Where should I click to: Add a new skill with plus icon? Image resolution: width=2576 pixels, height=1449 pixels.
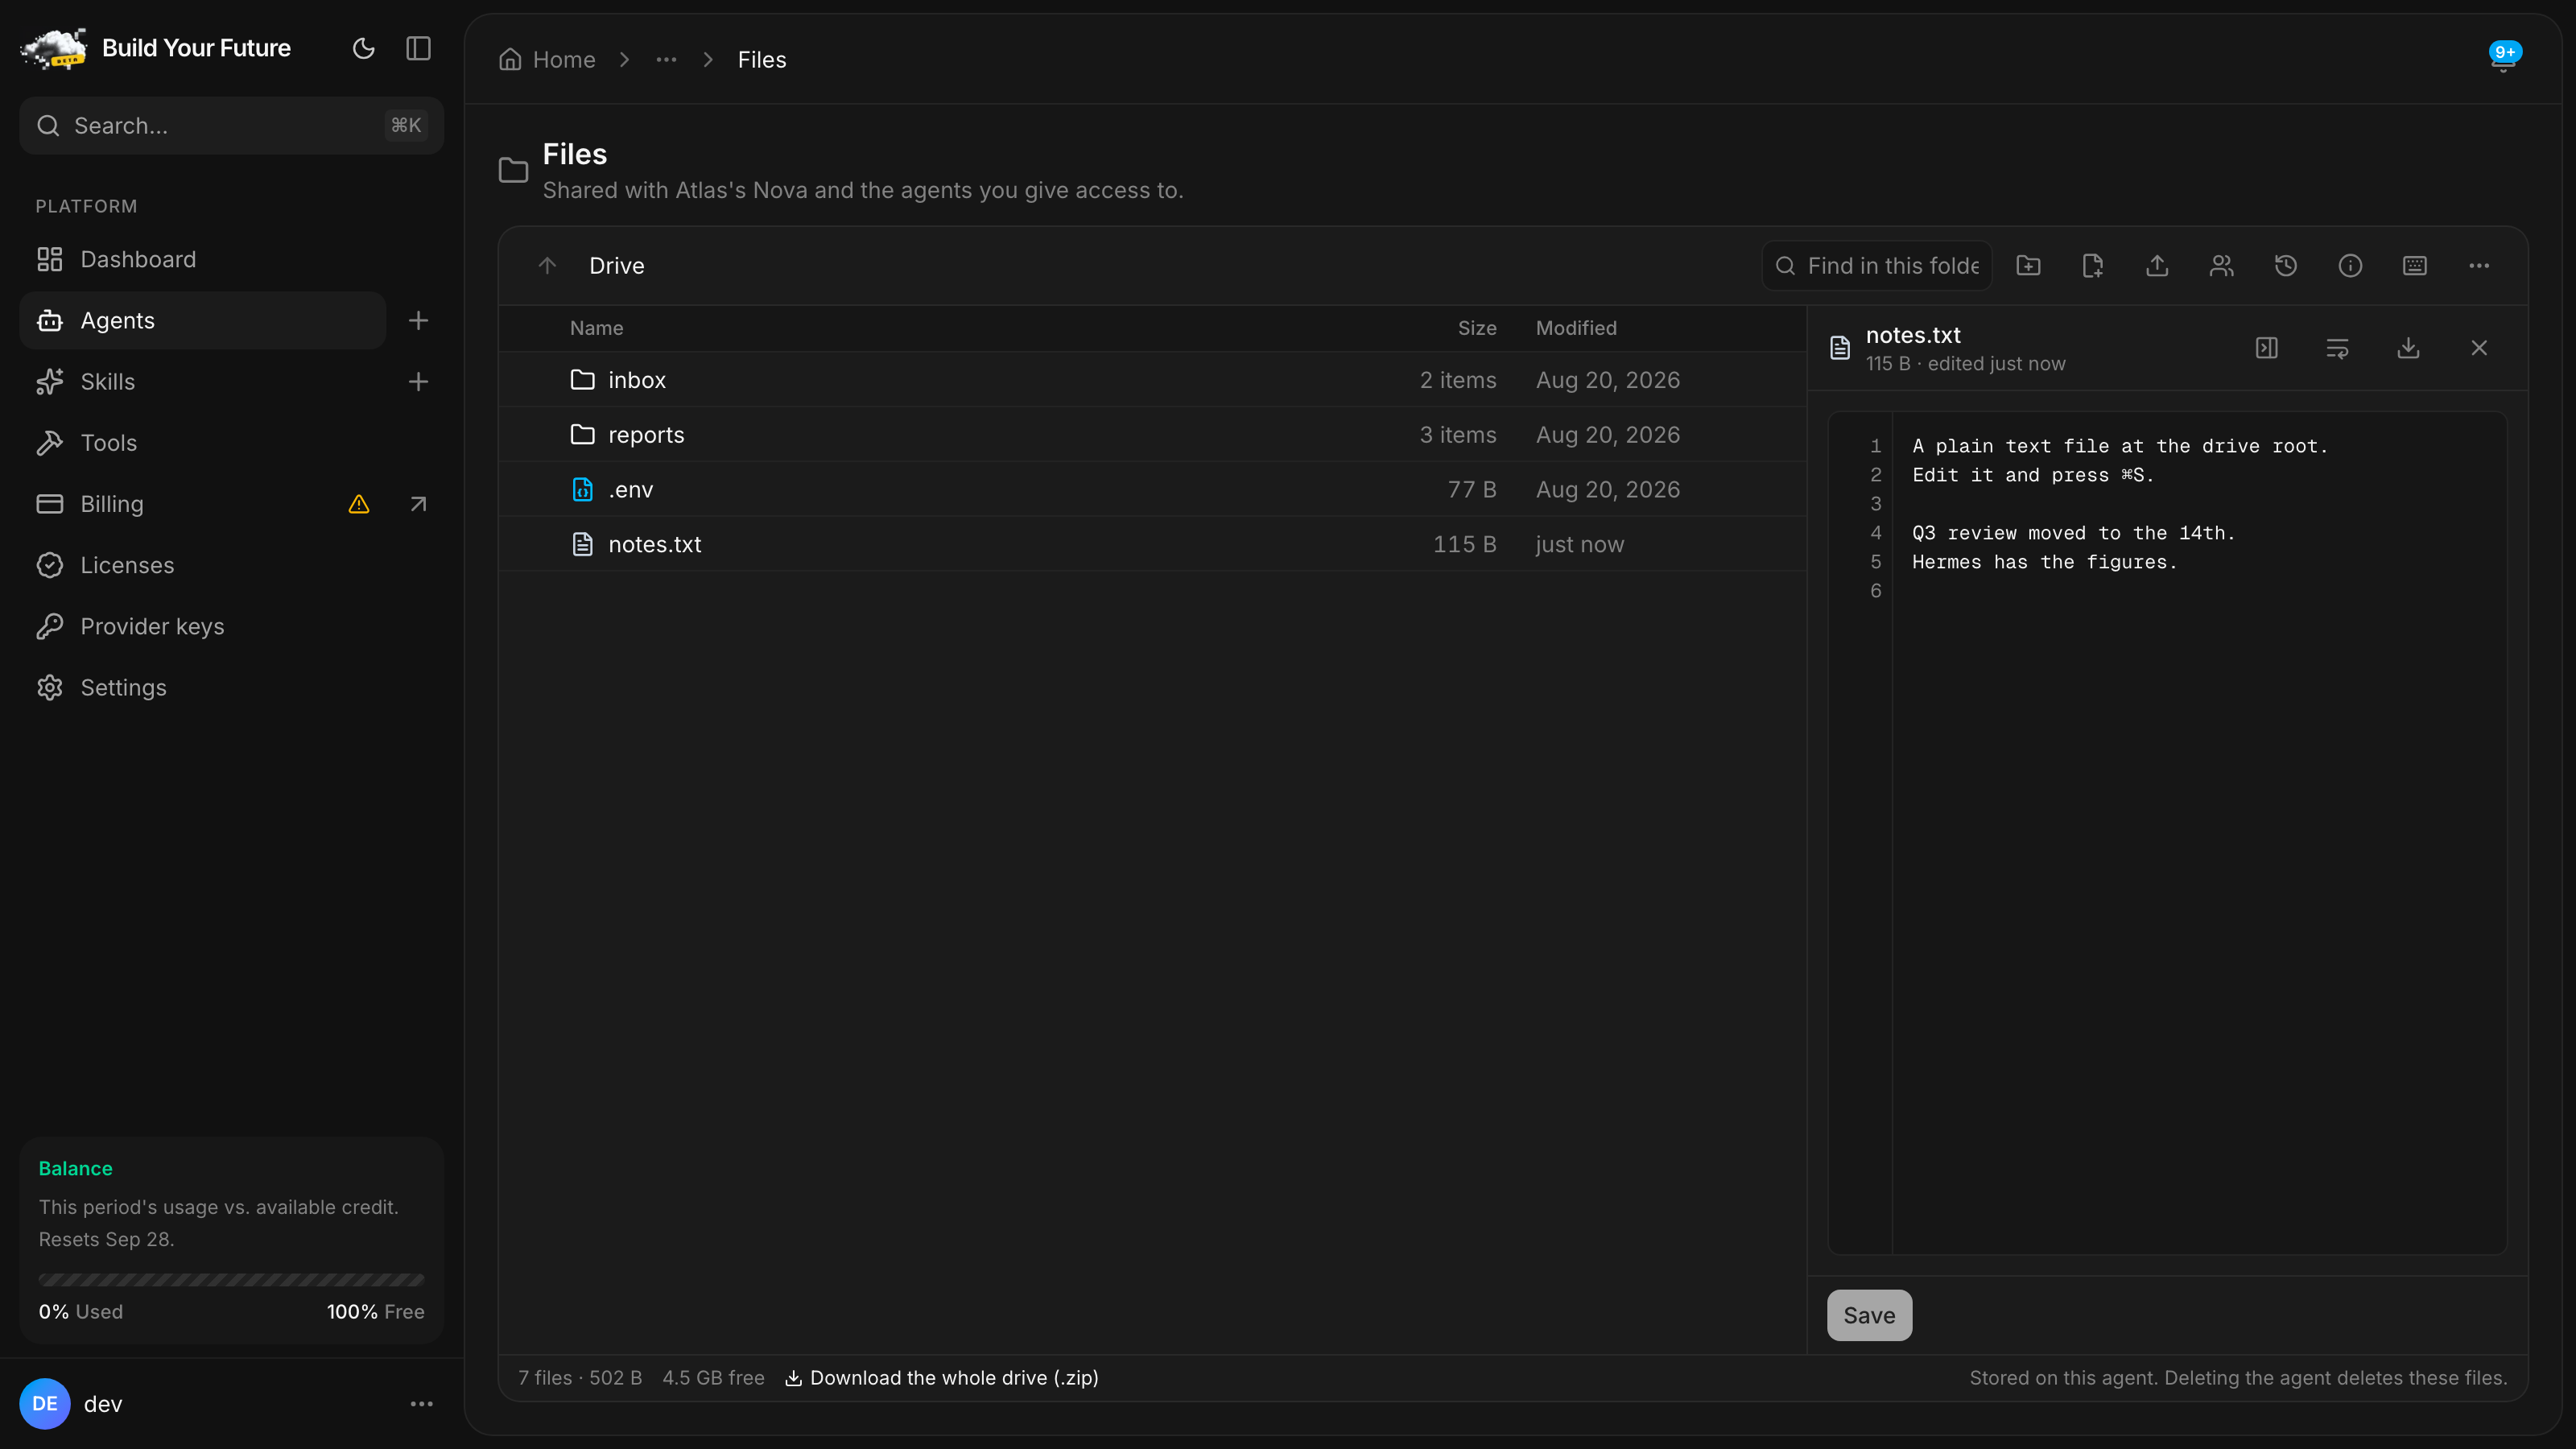tap(418, 381)
